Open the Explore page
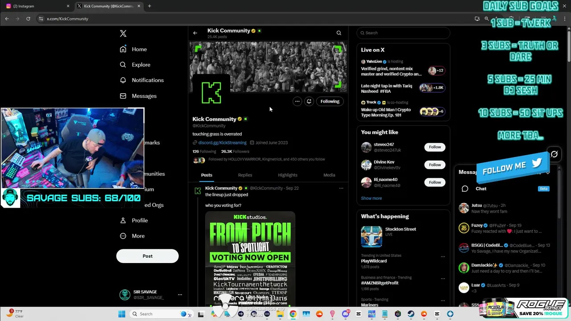The image size is (571, 321). [135, 65]
